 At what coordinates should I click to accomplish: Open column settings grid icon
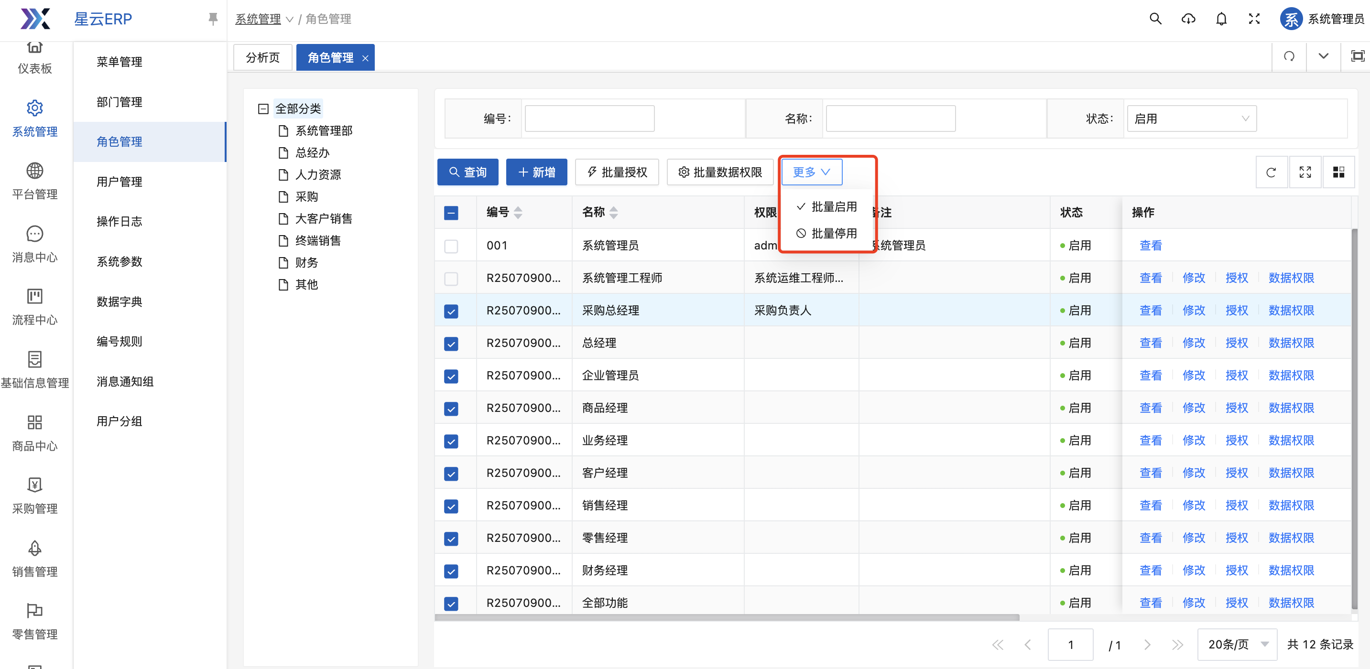click(1338, 173)
